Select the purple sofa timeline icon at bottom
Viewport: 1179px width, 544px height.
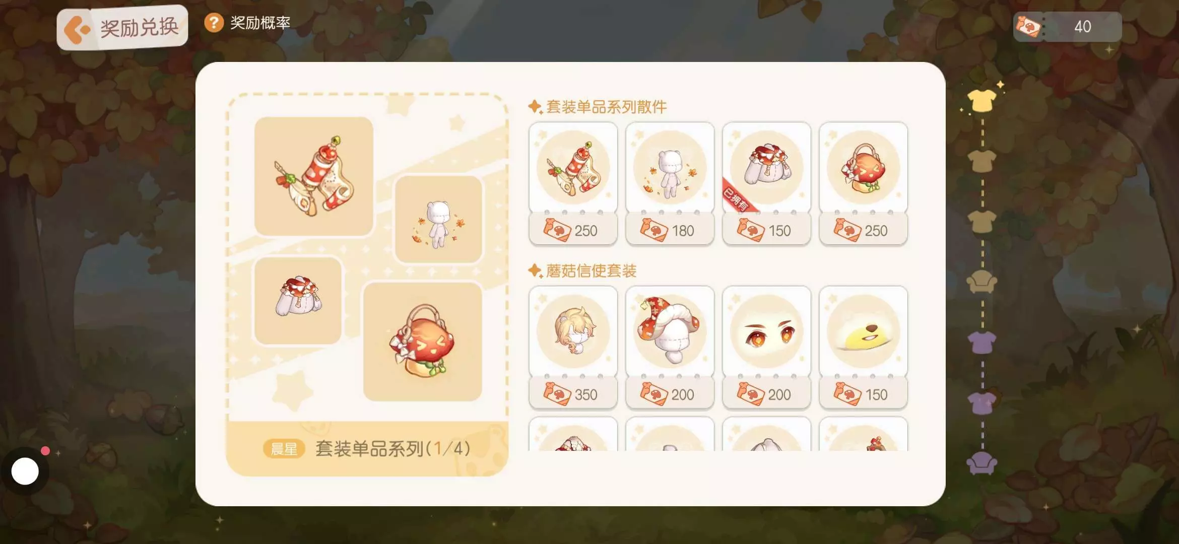[x=982, y=463]
